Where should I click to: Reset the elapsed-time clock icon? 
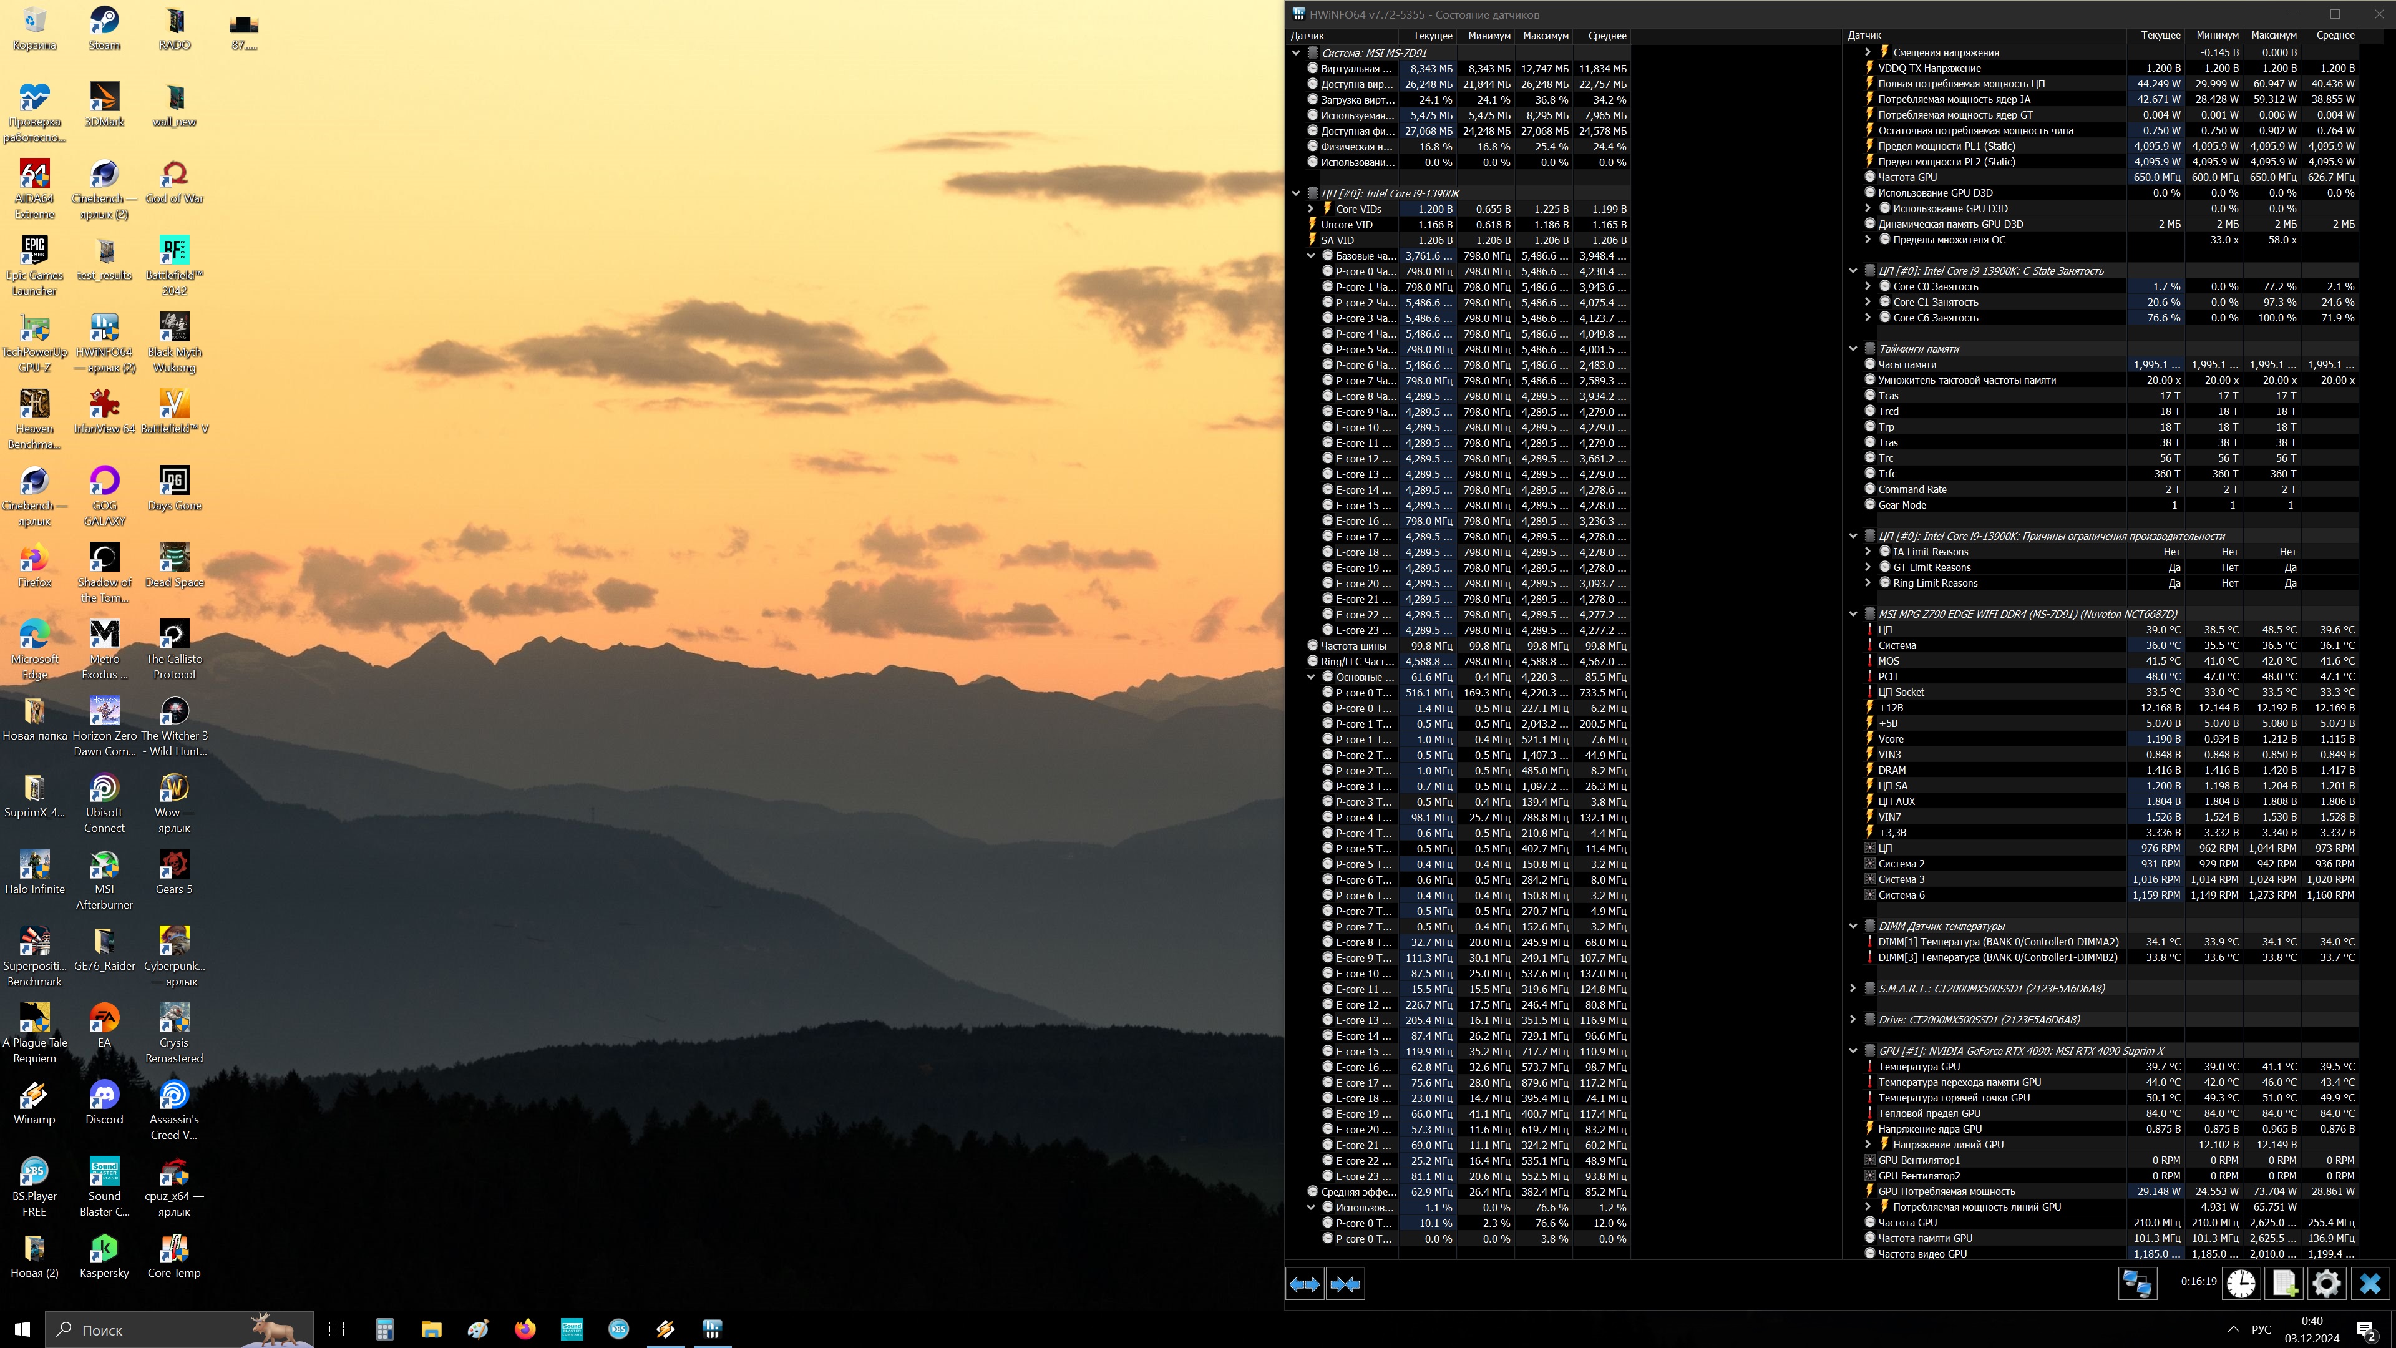pos(2241,1284)
